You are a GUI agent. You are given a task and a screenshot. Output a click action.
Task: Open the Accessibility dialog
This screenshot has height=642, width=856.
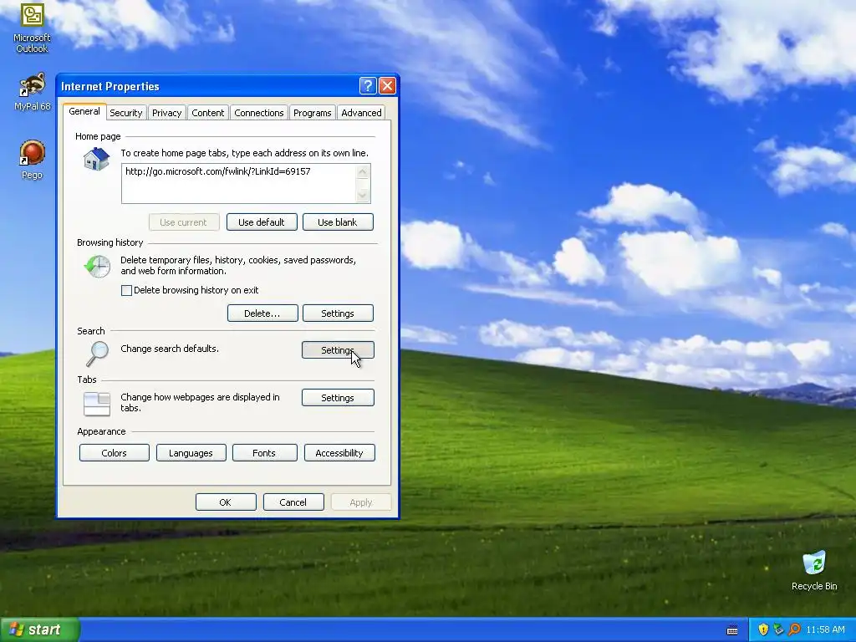[339, 452]
